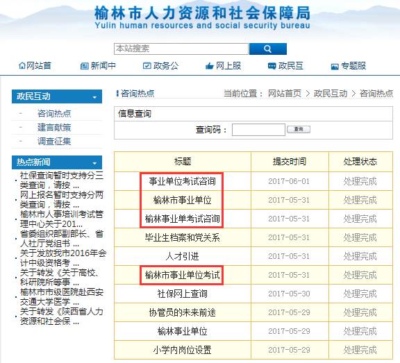The image size is (400, 363).
Task: Open the 榆林市事业单位考试 entry
Action: click(x=182, y=275)
